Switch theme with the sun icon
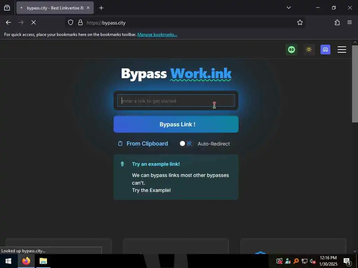This screenshot has width=358, height=268. [309, 50]
